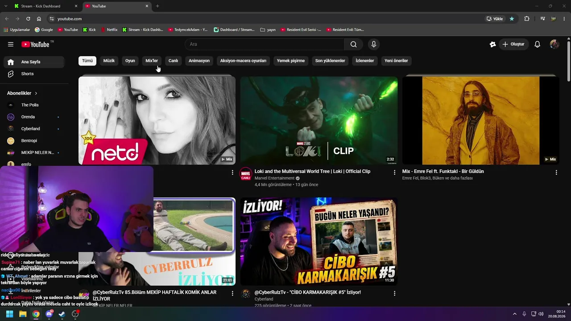571x321 pixels.
Task: Switch to the Stream - Kick Dashboard tab
Action: click(45, 6)
